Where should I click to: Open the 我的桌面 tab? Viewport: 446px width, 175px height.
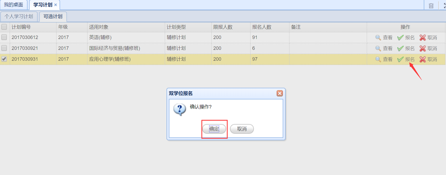coord(13,5)
